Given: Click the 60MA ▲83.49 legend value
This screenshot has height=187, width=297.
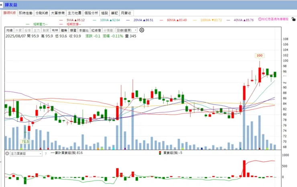Looking at the screenshot, I should point(177,20).
